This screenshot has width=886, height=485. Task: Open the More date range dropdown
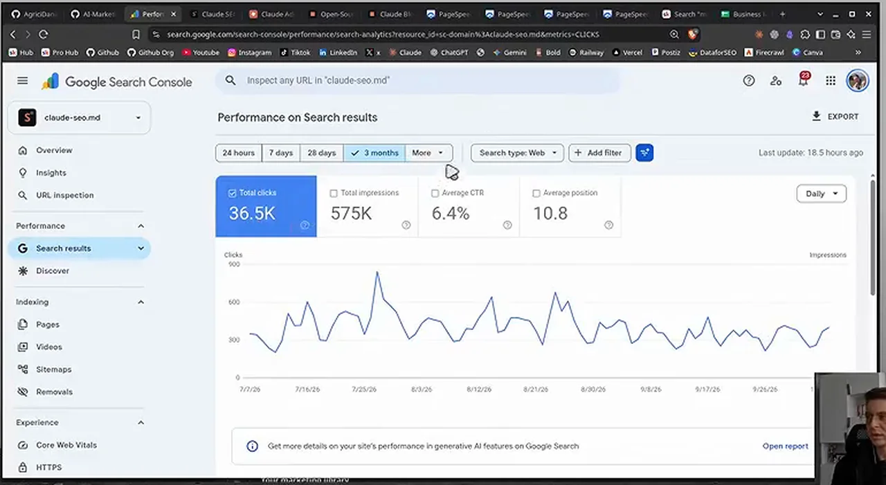tap(428, 153)
